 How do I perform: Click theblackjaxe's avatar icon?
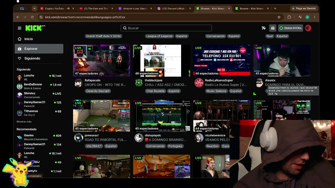coord(139,83)
